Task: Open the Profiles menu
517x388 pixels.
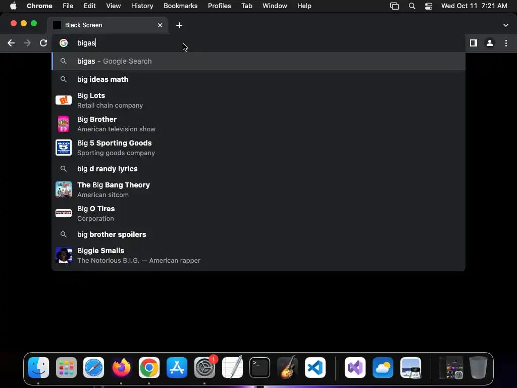Action: 219,6
